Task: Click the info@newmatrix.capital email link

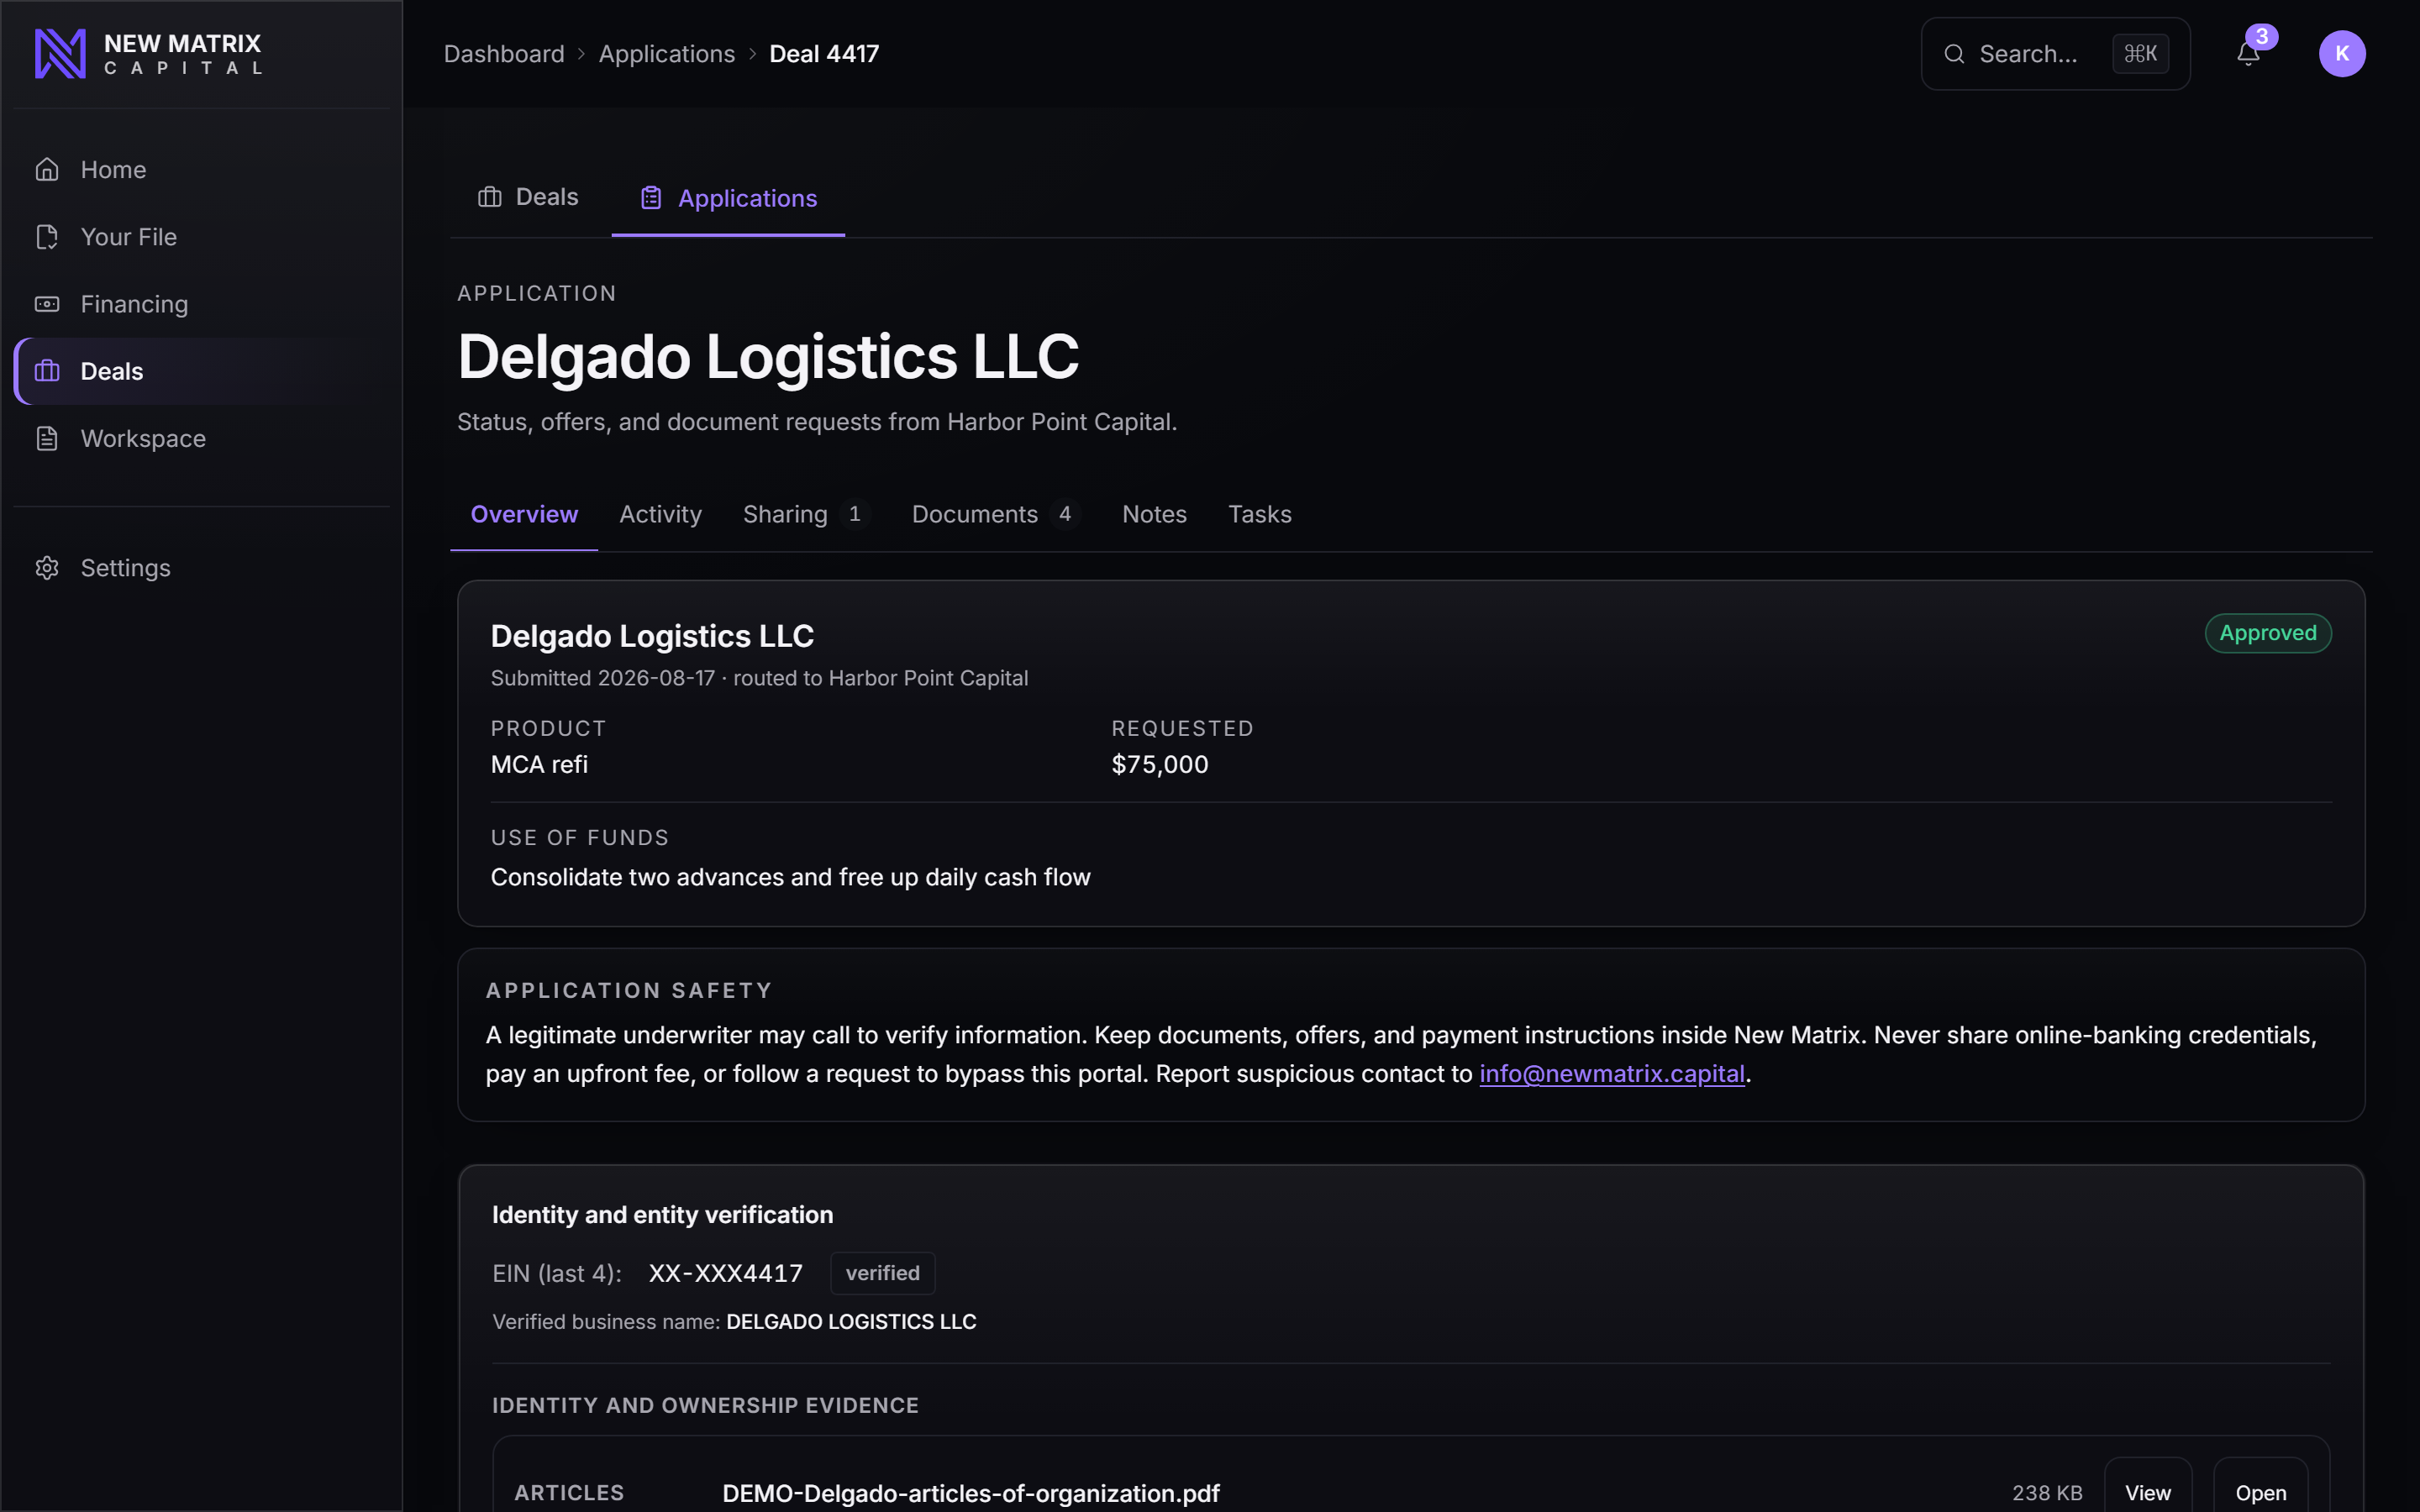Action: 1612,1074
